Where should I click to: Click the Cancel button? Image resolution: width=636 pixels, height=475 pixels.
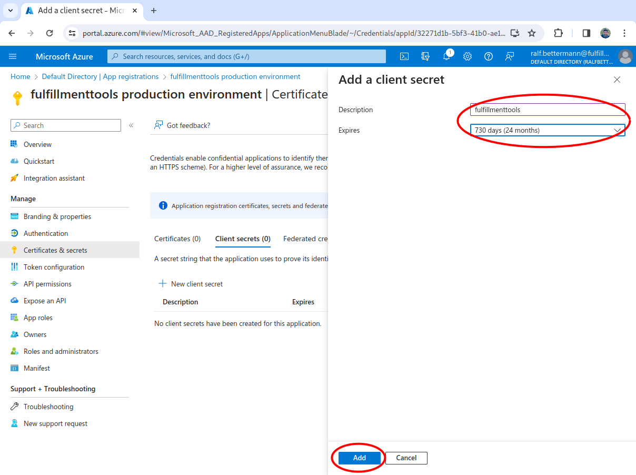(x=406, y=458)
